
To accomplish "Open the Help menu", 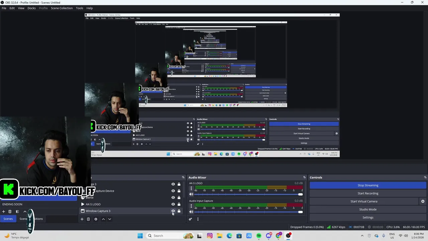I will coord(90,8).
